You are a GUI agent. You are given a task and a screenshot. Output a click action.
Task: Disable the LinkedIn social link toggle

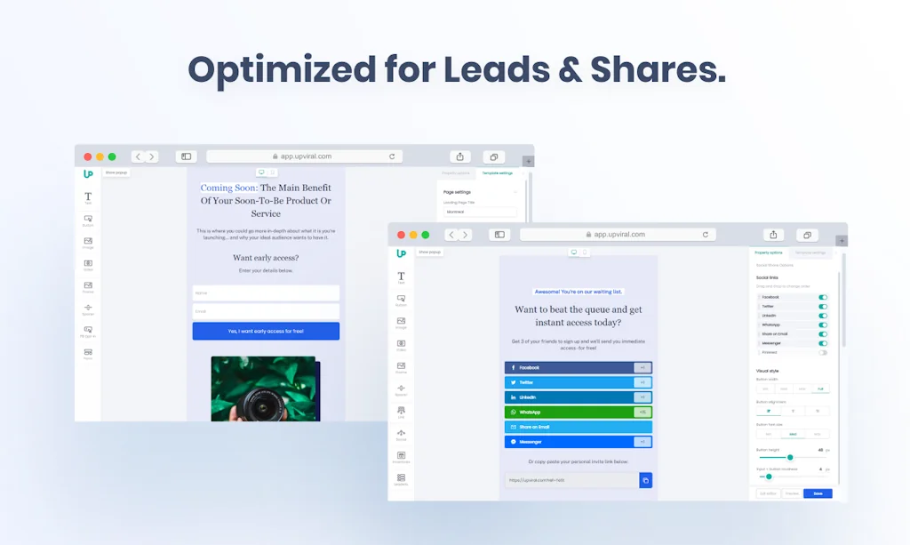click(x=822, y=316)
